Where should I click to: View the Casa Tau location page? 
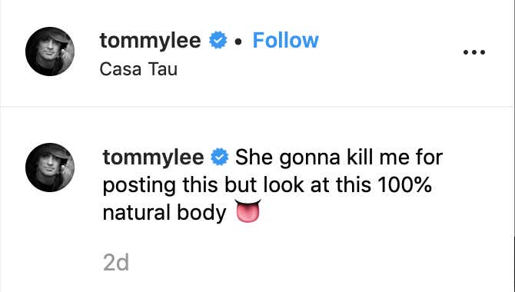tap(138, 69)
